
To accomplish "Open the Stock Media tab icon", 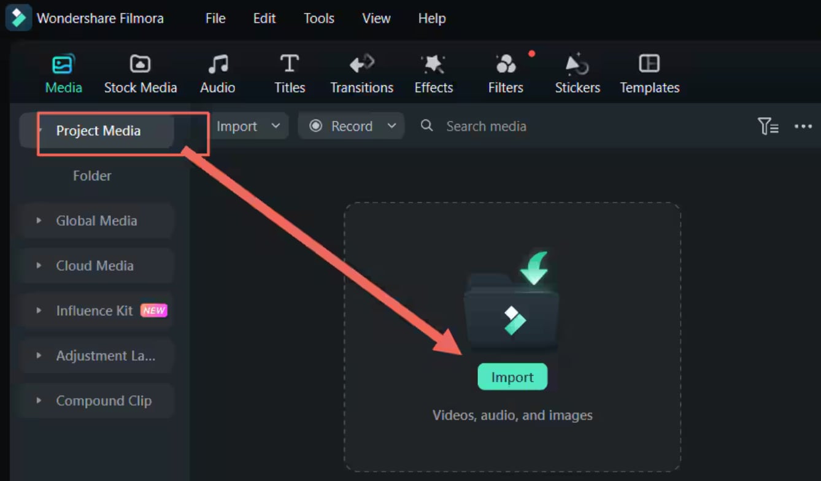I will tap(140, 64).
